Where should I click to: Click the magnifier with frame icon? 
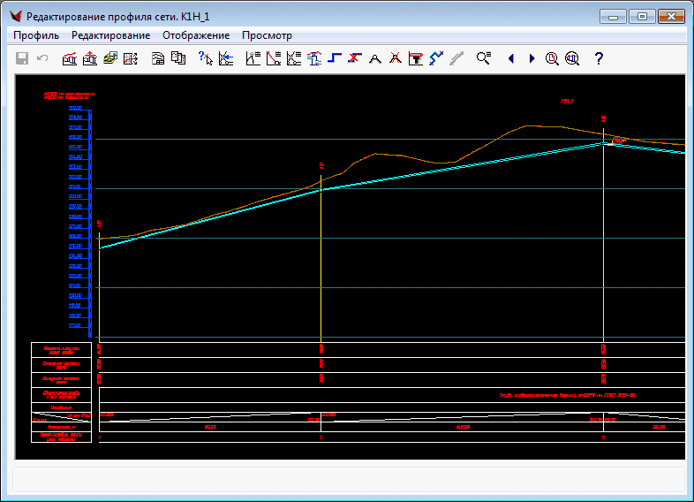tap(572, 58)
